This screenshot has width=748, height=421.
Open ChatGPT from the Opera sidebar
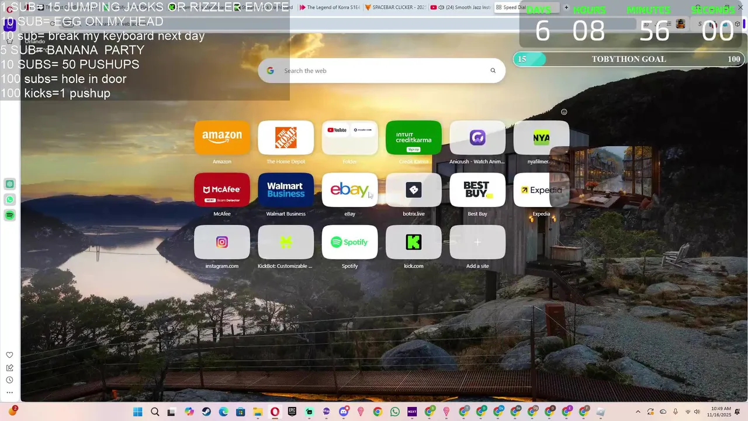10,184
